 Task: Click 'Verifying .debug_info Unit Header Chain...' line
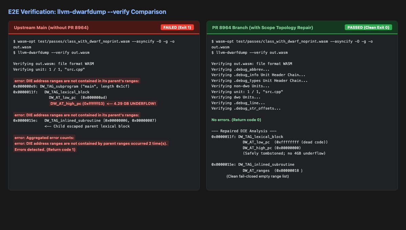pos(258,75)
